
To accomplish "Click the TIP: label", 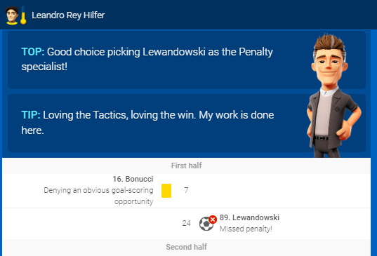I will [x=31, y=115].
